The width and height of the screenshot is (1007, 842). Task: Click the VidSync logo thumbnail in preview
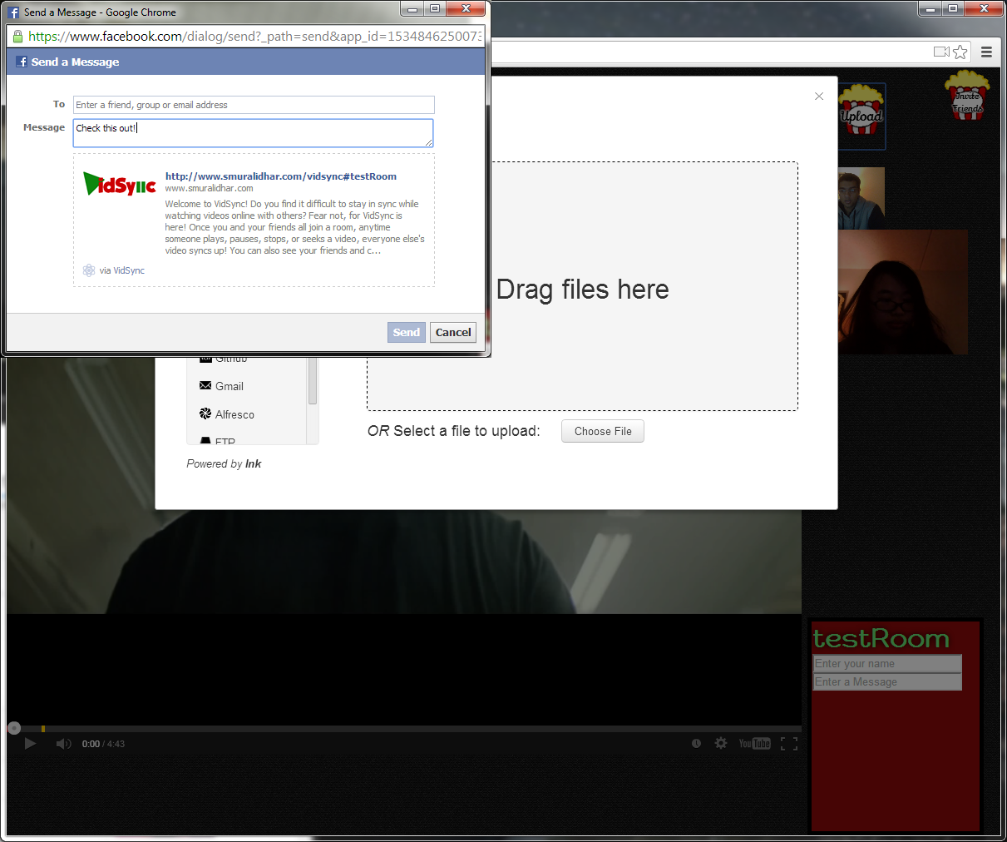[120, 184]
